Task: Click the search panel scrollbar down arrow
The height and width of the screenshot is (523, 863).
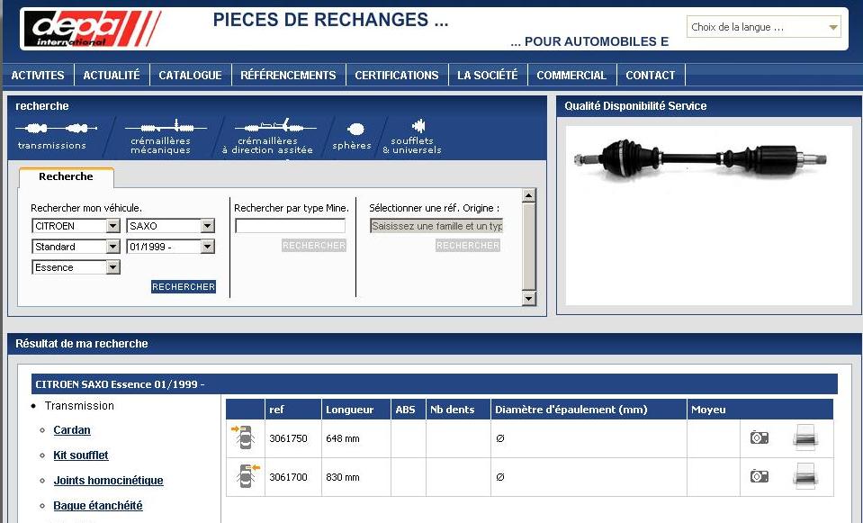Action: pyautogui.click(x=528, y=299)
